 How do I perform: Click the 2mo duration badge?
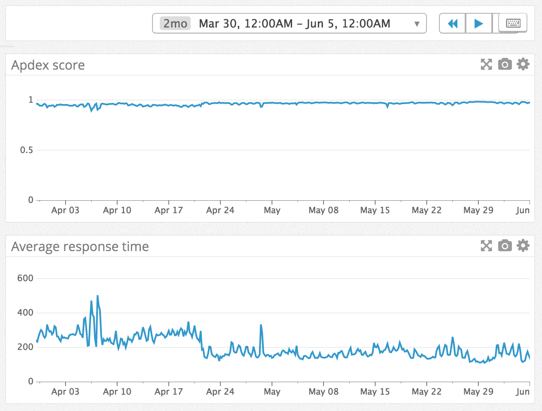pos(174,23)
